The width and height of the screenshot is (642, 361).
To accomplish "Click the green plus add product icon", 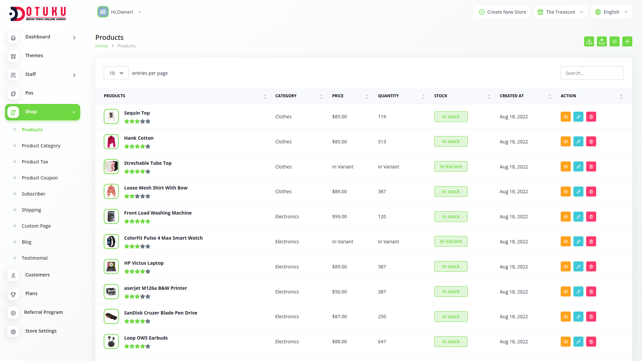I will pyautogui.click(x=627, y=41).
